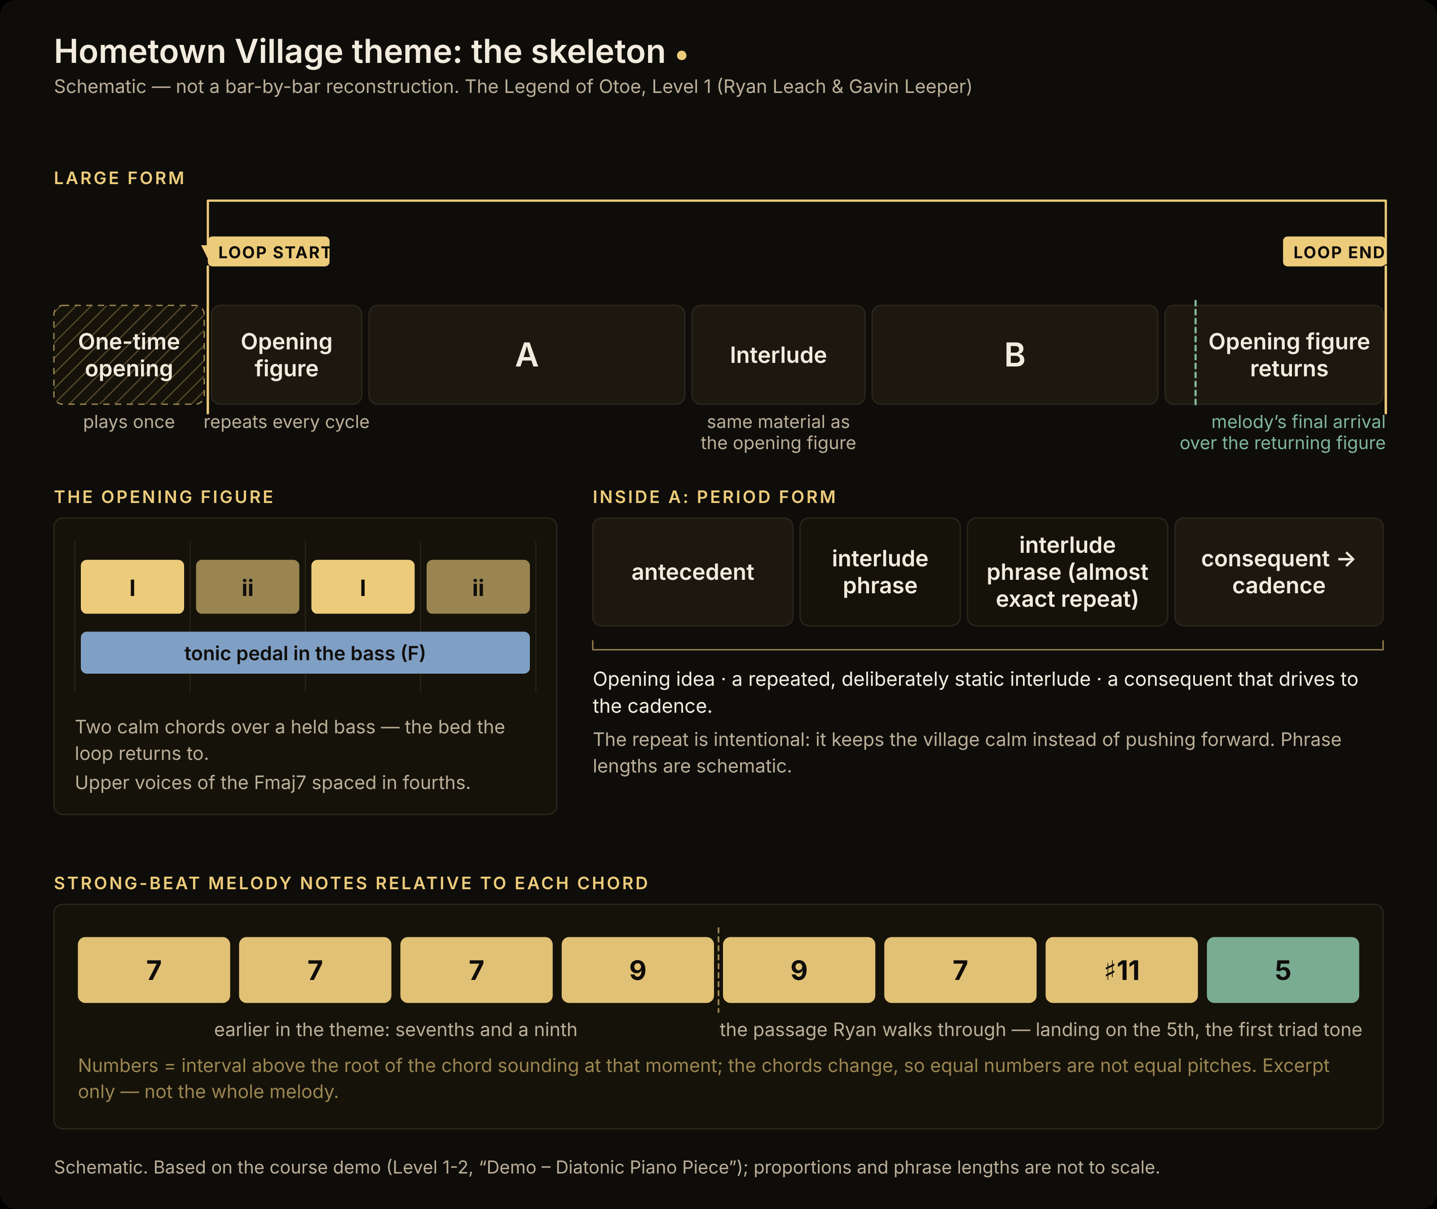Select the Opening figure returns block
This screenshot has height=1209, width=1437.
pyautogui.click(x=1274, y=355)
